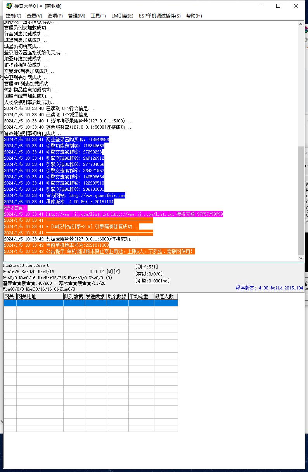Viewport: 308px width, 472px height.
Task: Click the 引擎交流QQ群⑦: 286703001 line
Action: pos(54,189)
